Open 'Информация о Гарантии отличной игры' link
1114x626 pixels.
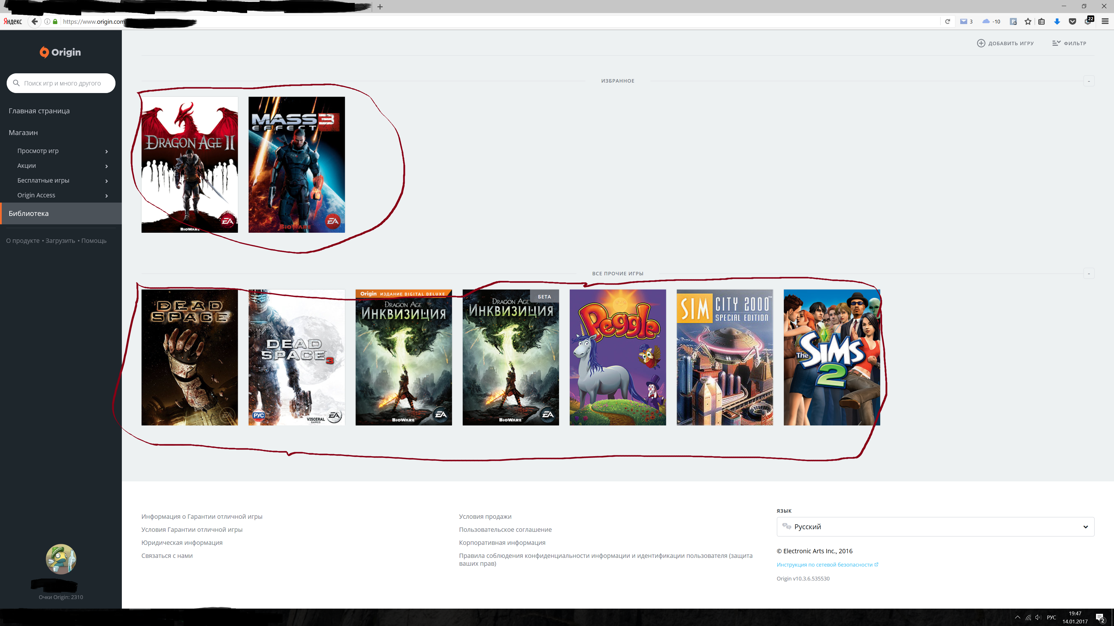pyautogui.click(x=202, y=517)
